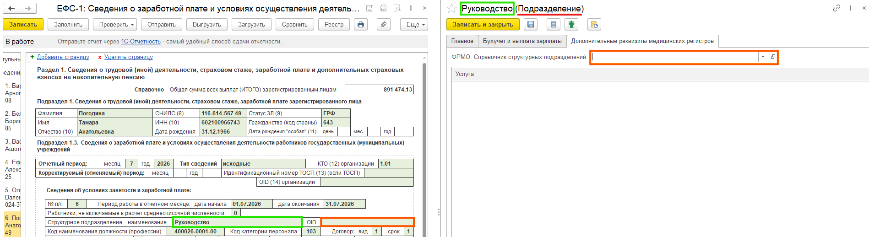Click Удалить страницу link
Viewport: 869px width, 237px height.
pyautogui.click(x=129, y=57)
